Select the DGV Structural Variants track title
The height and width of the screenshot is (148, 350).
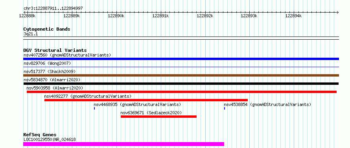click(55, 50)
